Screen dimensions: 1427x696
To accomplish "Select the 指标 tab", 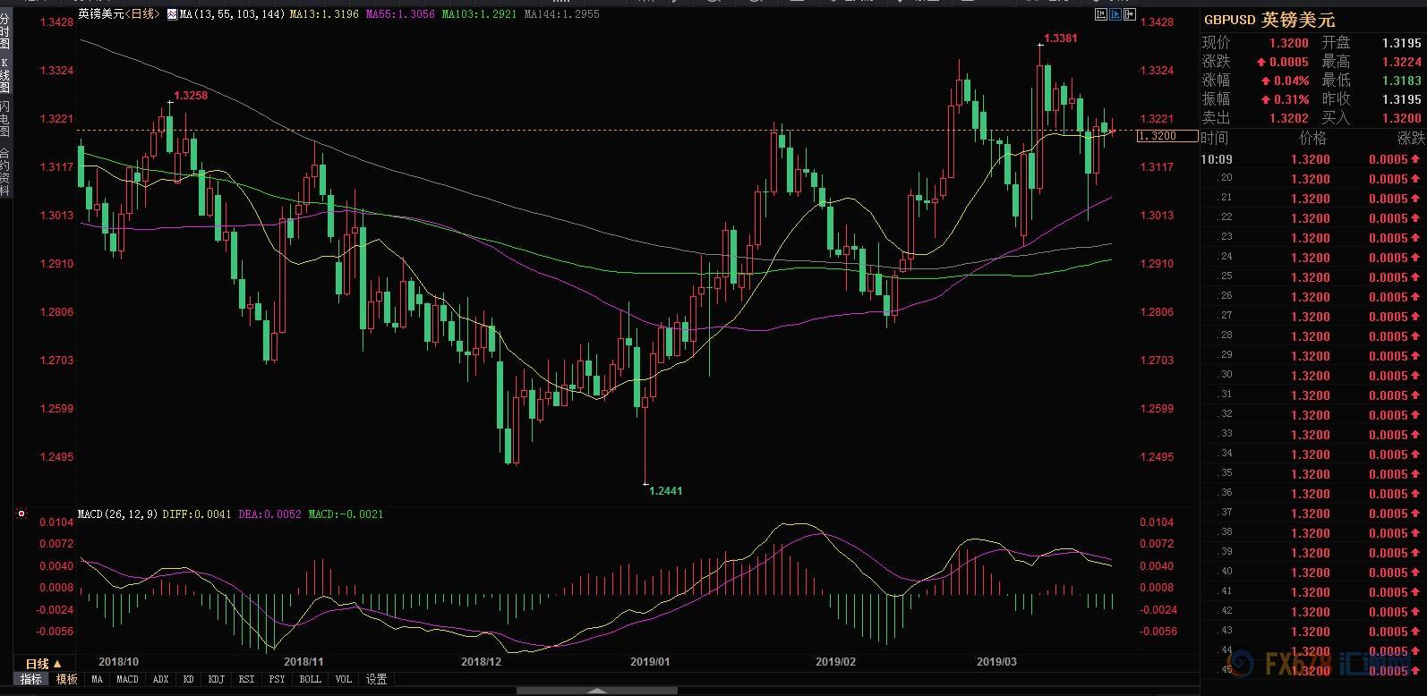I will (31, 680).
